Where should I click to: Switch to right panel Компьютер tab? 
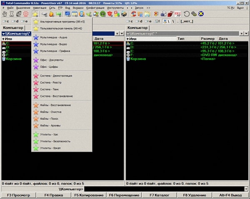point(137,28)
